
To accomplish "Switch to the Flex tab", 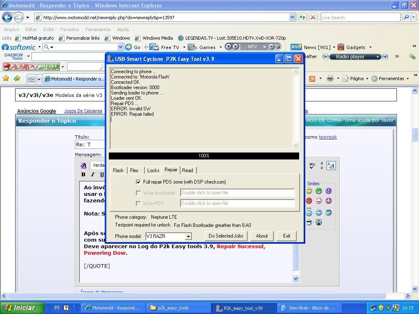I will point(134,170).
